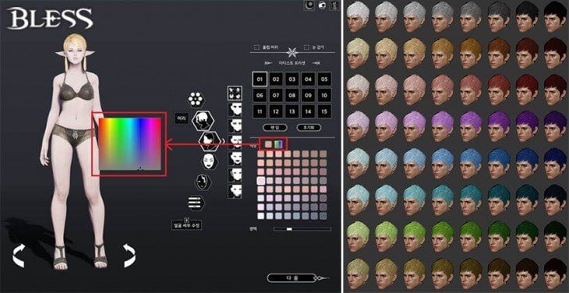Expand chevron beside selected face hexagon
Image resolution: width=569 pixels, height=293 pixels.
[x=224, y=141]
